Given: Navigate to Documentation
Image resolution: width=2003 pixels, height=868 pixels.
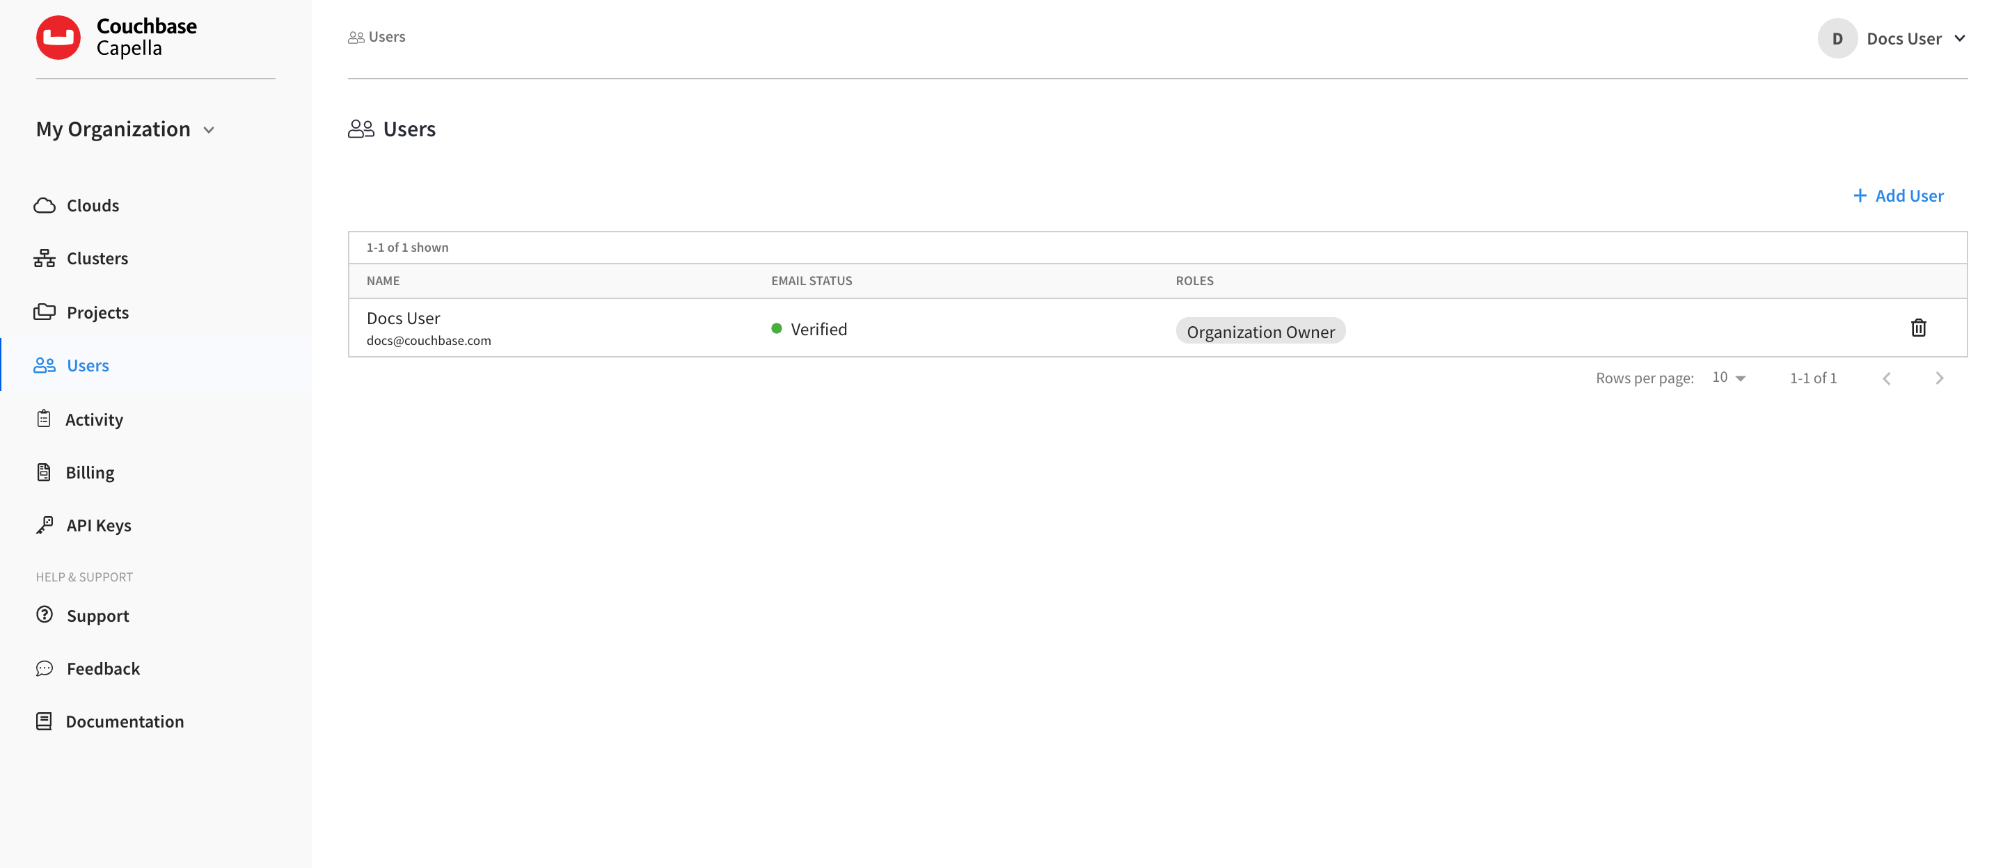Looking at the screenshot, I should point(125,721).
